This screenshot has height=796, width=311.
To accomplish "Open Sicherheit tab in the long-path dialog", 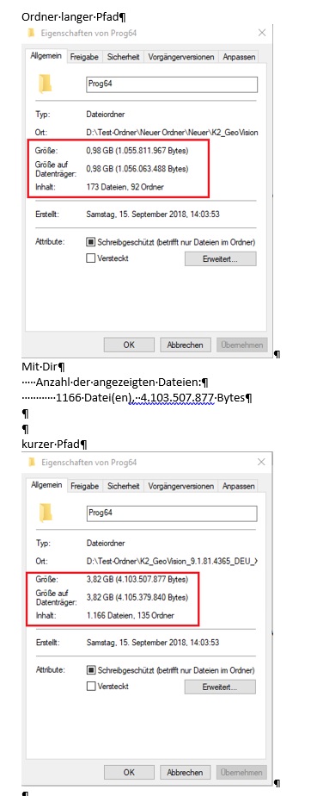I will (124, 57).
